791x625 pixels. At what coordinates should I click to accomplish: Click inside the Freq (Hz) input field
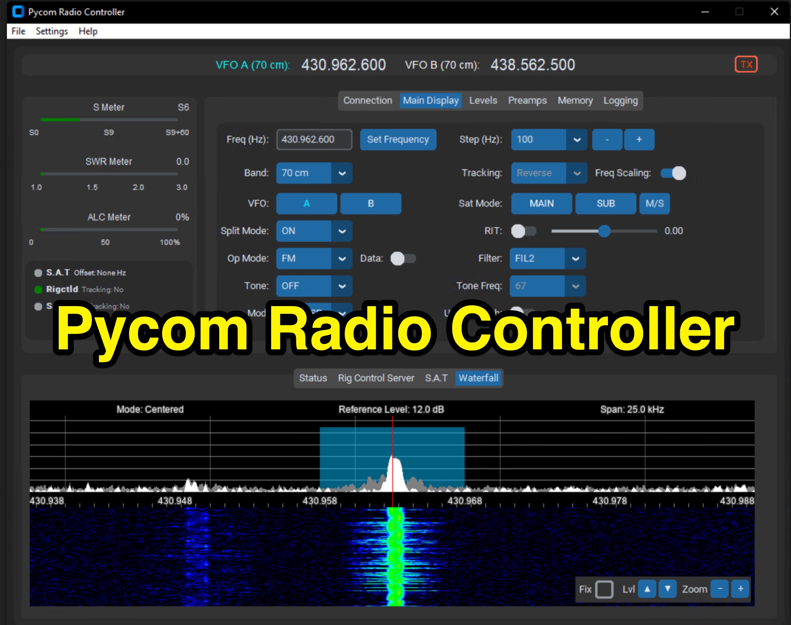pos(313,140)
